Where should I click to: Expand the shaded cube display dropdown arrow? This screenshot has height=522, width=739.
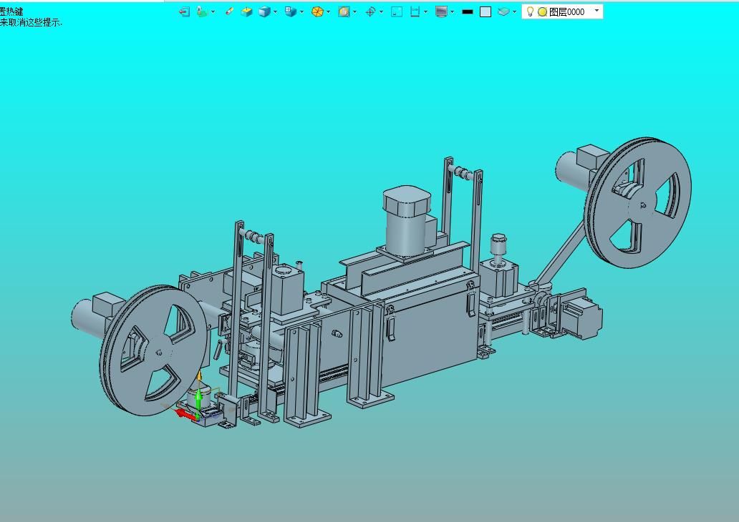[x=275, y=11]
